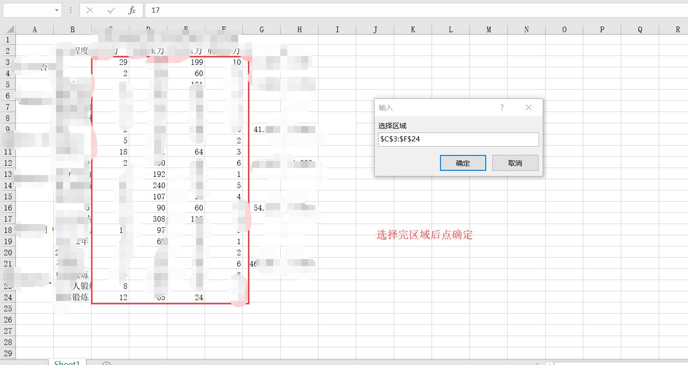The height and width of the screenshot is (365, 688).
Task: Click cell with value 1 in row 19
Action: coord(224,241)
